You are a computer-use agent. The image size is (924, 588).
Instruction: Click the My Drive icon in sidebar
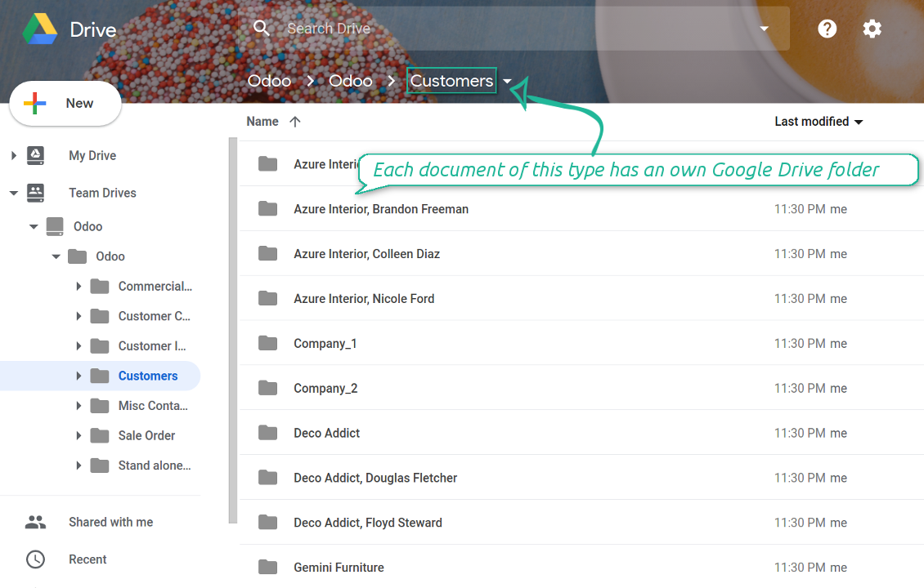(35, 155)
